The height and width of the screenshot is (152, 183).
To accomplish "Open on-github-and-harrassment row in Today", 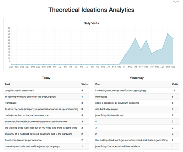I will (46, 91).
